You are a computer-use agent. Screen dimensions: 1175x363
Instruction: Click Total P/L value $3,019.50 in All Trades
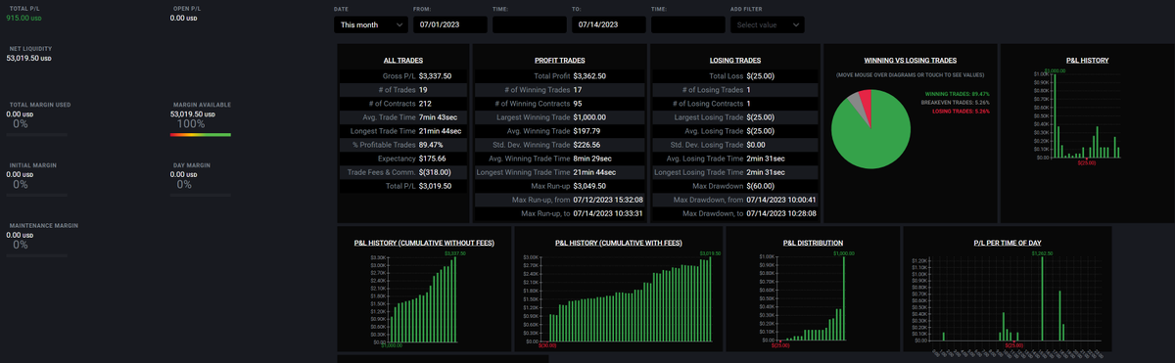point(435,185)
